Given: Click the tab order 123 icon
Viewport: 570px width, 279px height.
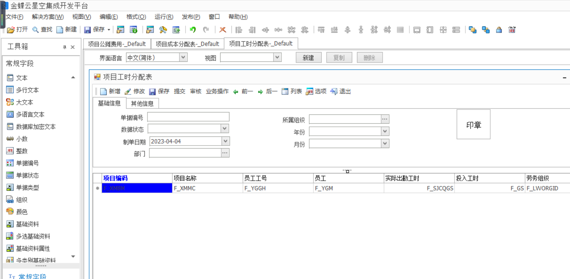Looking at the screenshot, I should (x=512, y=30).
